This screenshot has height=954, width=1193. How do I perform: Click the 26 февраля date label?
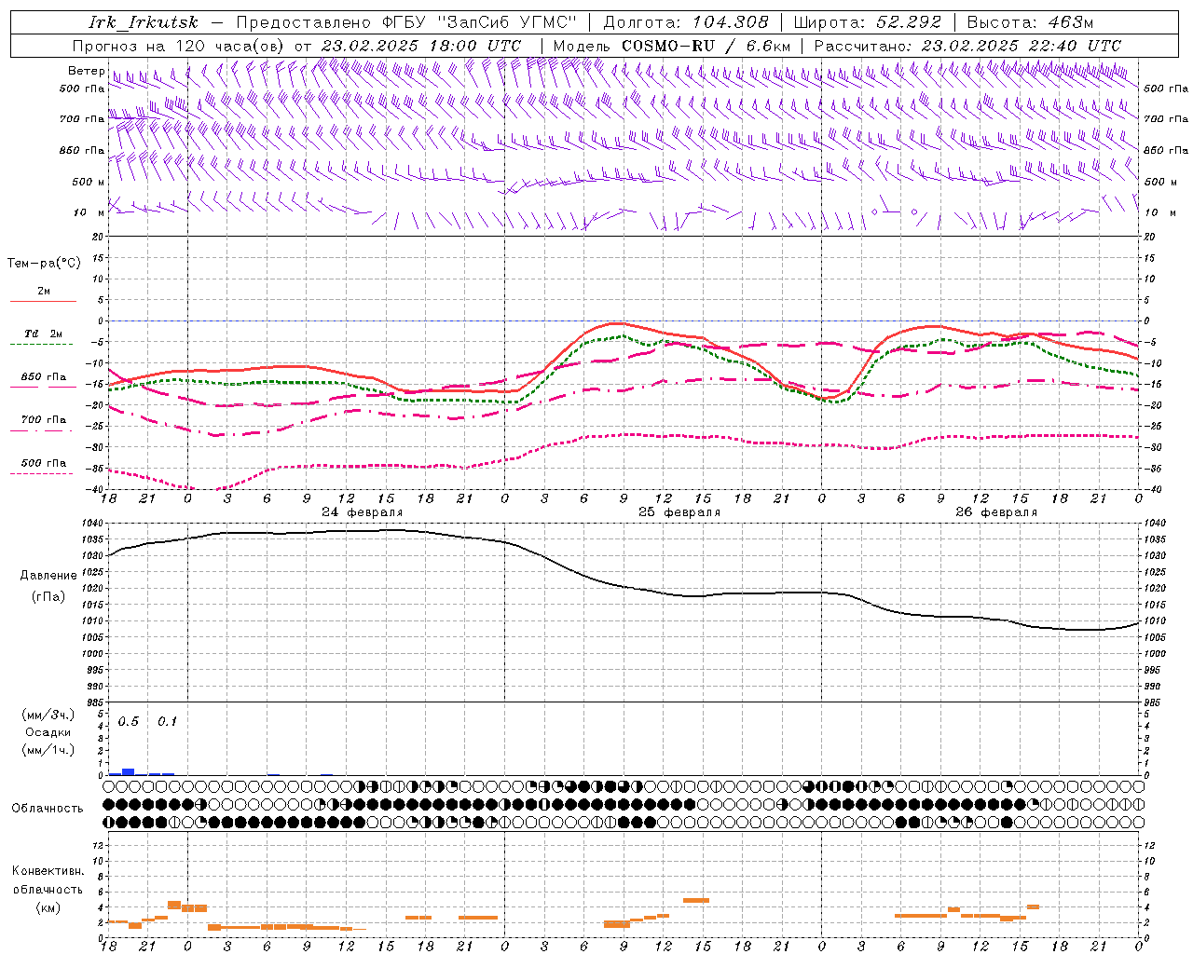(996, 512)
